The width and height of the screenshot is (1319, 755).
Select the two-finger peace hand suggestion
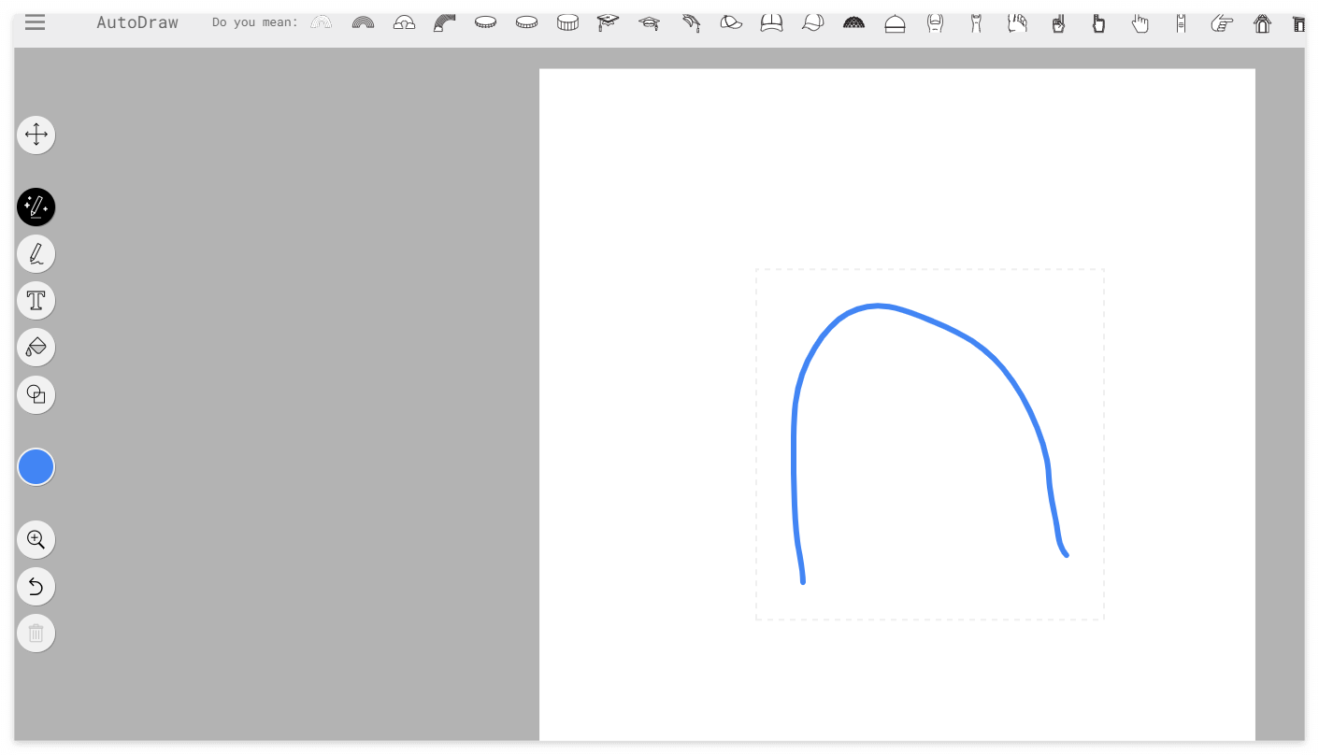1058,22
